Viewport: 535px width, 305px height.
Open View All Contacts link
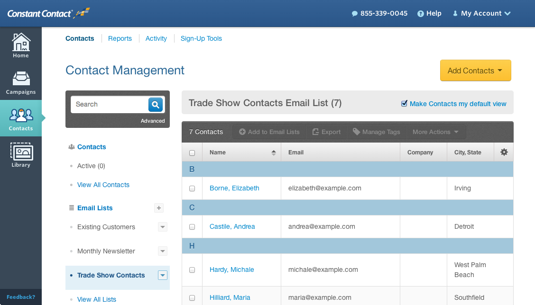tap(103, 185)
